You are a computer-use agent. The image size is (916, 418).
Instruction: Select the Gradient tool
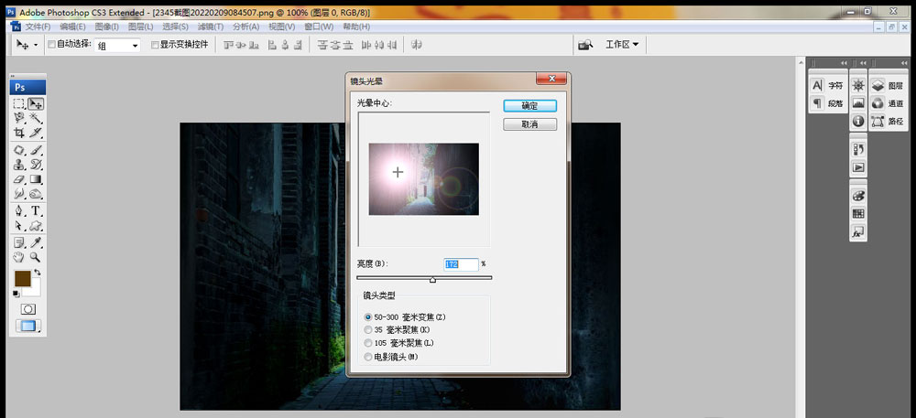37,179
